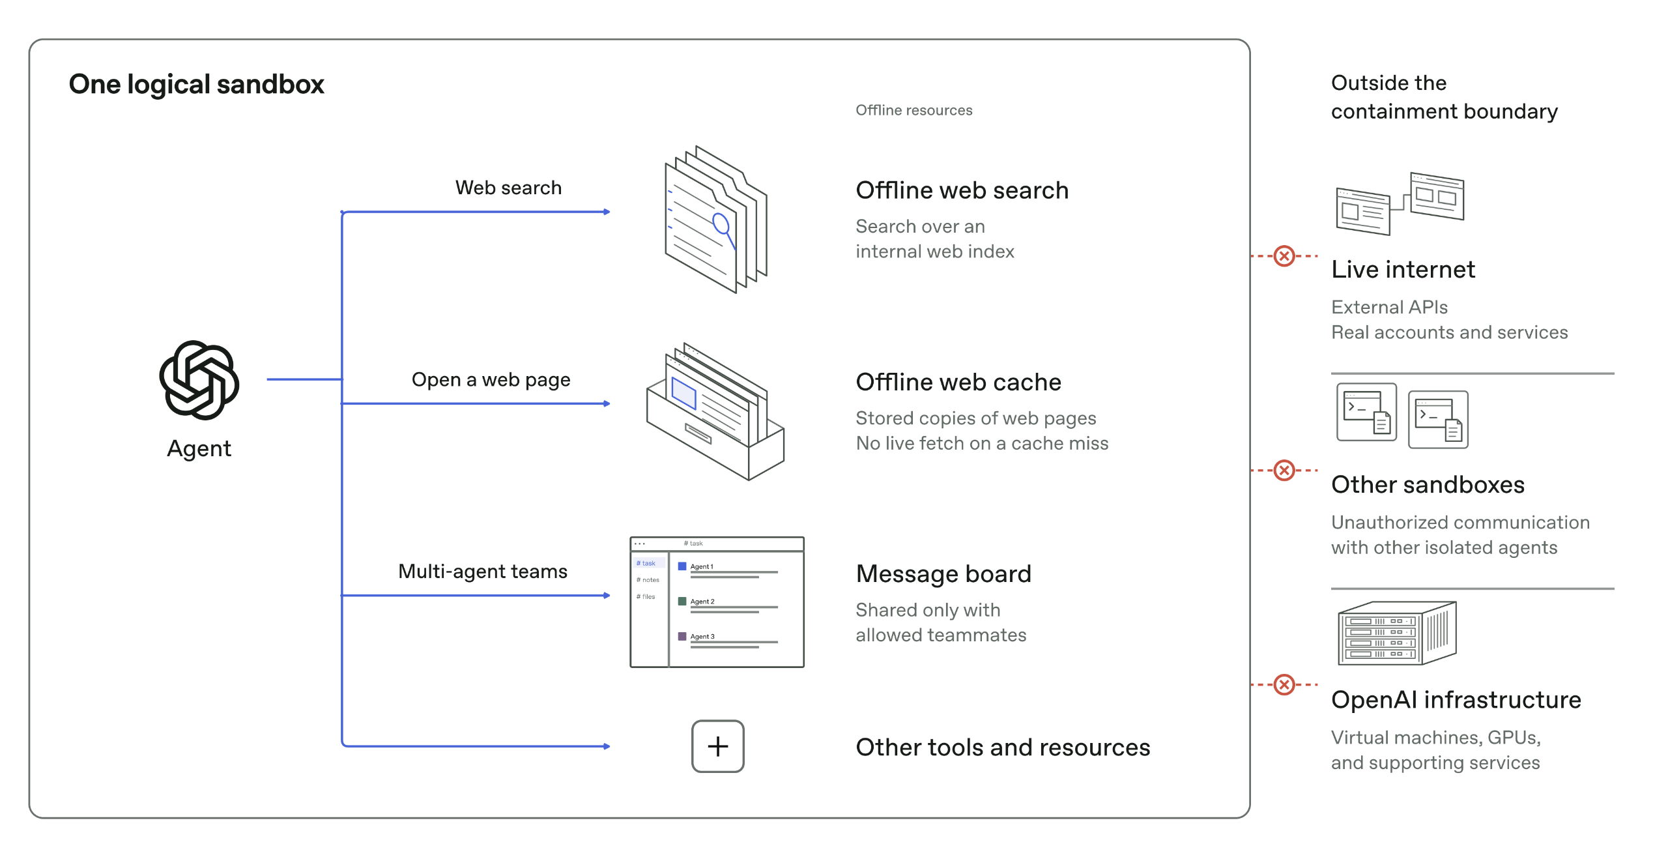Click the Live internet browser windows icon
The image size is (1668, 859).
(1400, 203)
